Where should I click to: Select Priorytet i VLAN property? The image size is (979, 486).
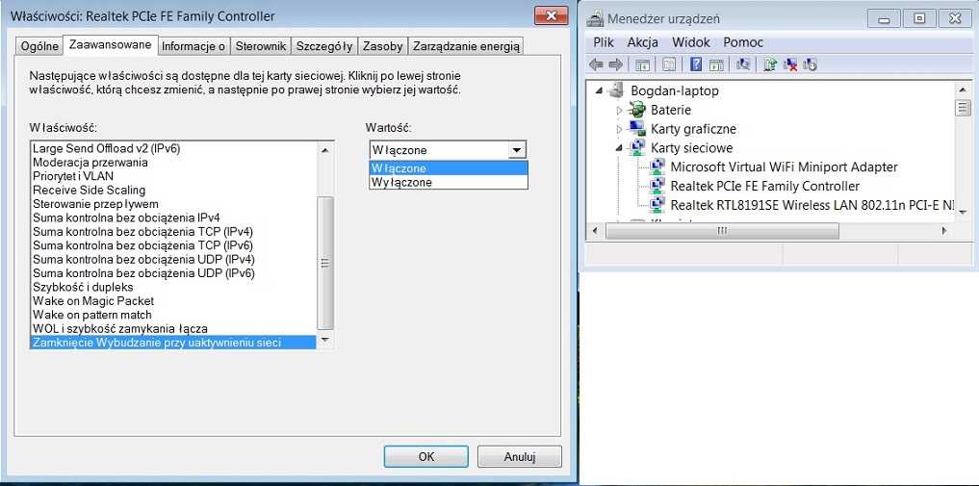click(173, 176)
